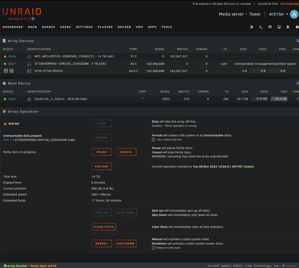Click the Array Devices stack icon
Image resolution: width=299 pixels, height=268 pixels.
[4, 41]
